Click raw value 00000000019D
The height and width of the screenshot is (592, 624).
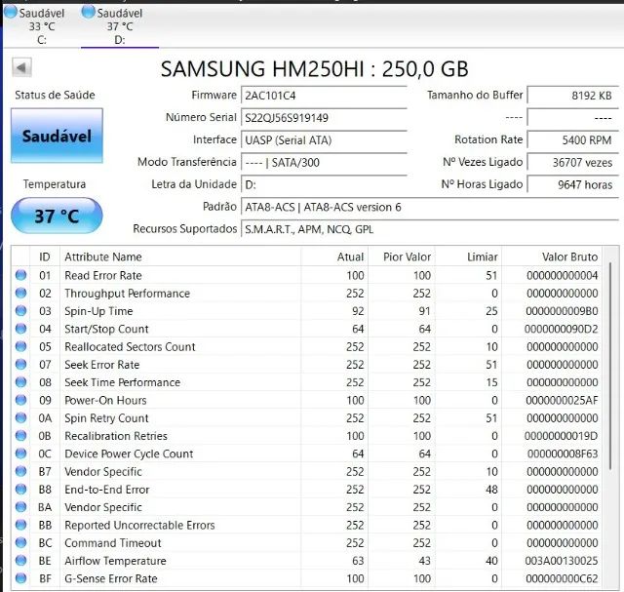pos(562,436)
